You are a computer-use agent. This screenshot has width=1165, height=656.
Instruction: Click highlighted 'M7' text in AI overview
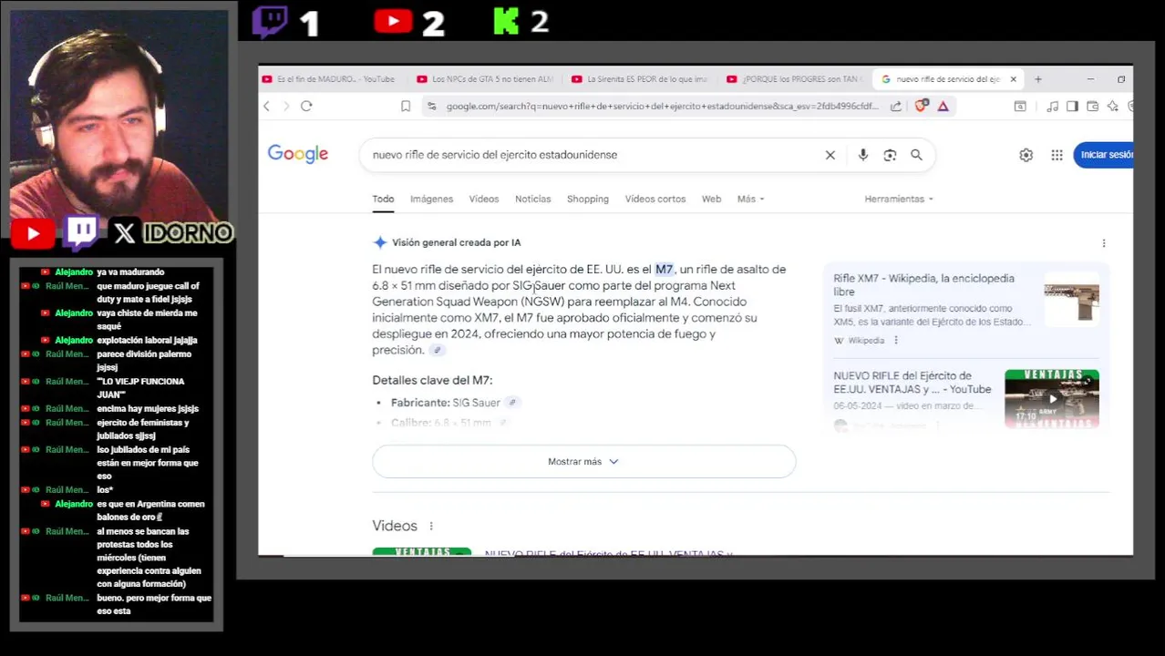664,270
